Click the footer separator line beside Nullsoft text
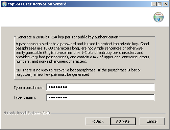This screenshot has width=170, height=130. (108, 113)
